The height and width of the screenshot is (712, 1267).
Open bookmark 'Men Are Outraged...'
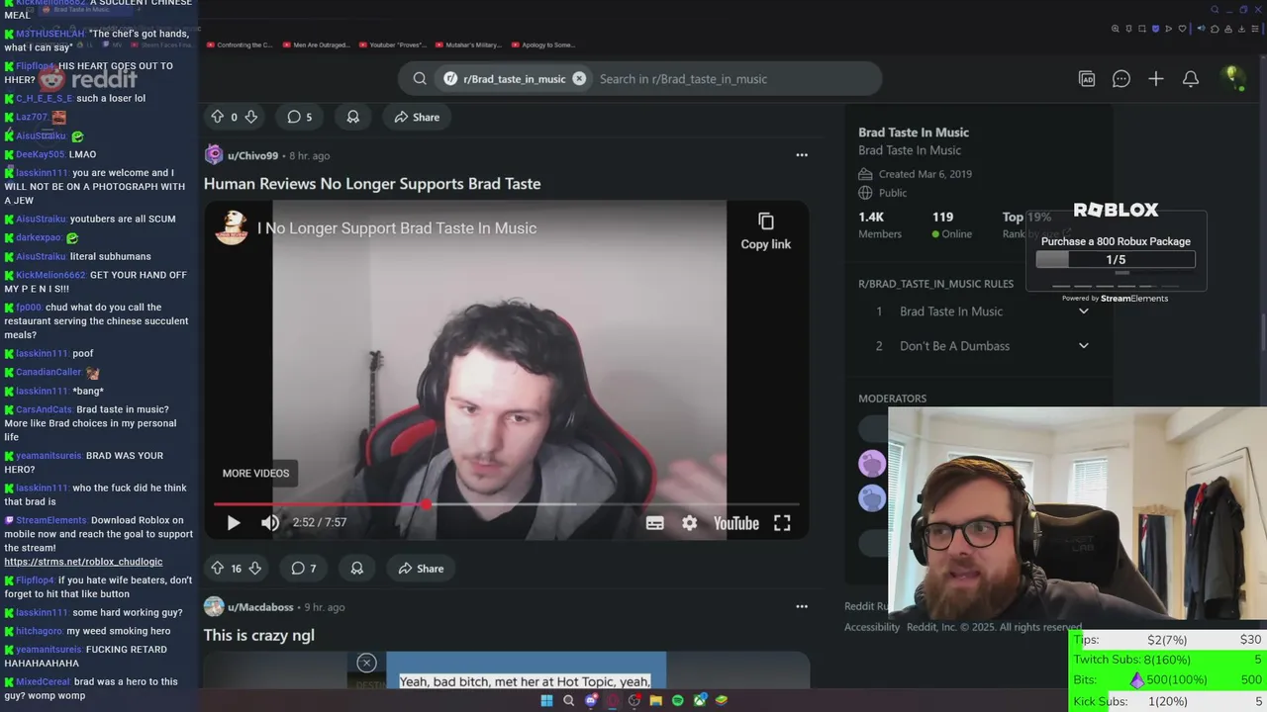[x=317, y=44]
